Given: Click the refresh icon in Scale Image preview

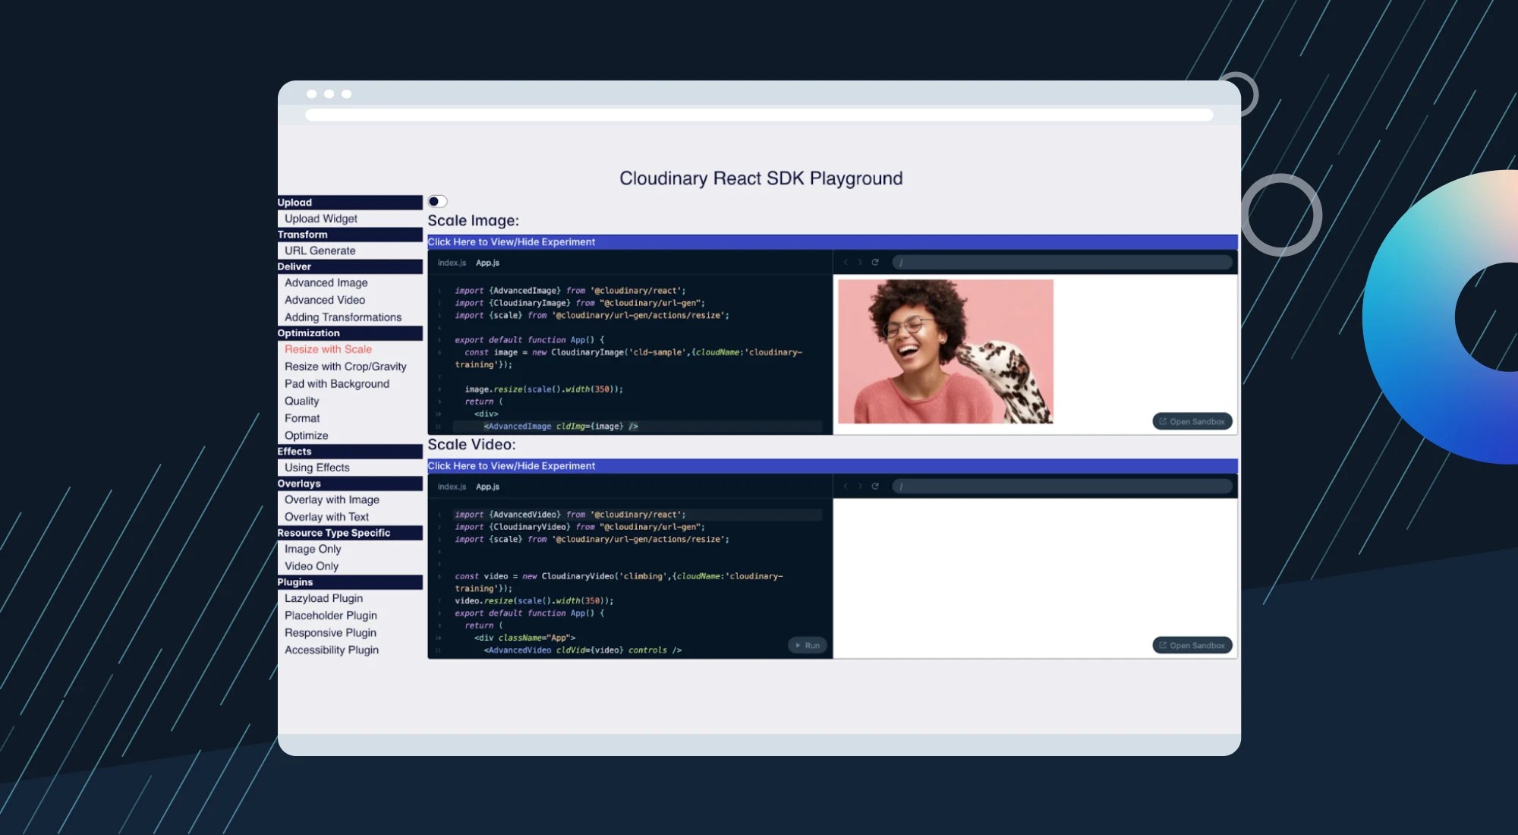Looking at the screenshot, I should pyautogui.click(x=875, y=262).
